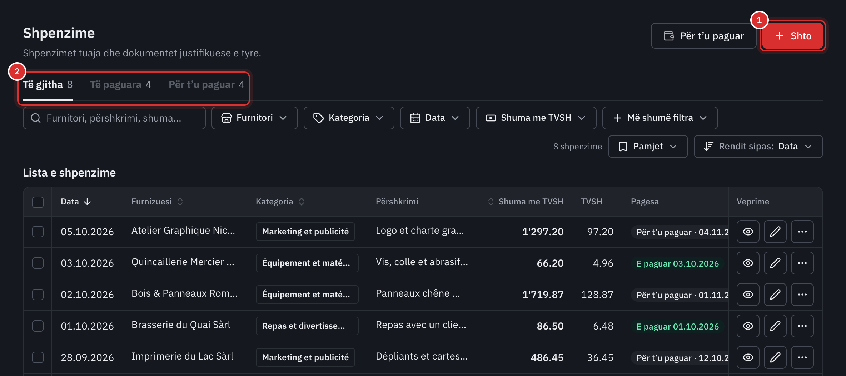846x376 pixels.
Task: Edit the Atelier Graphique expense with the pencil
Action: point(775,232)
